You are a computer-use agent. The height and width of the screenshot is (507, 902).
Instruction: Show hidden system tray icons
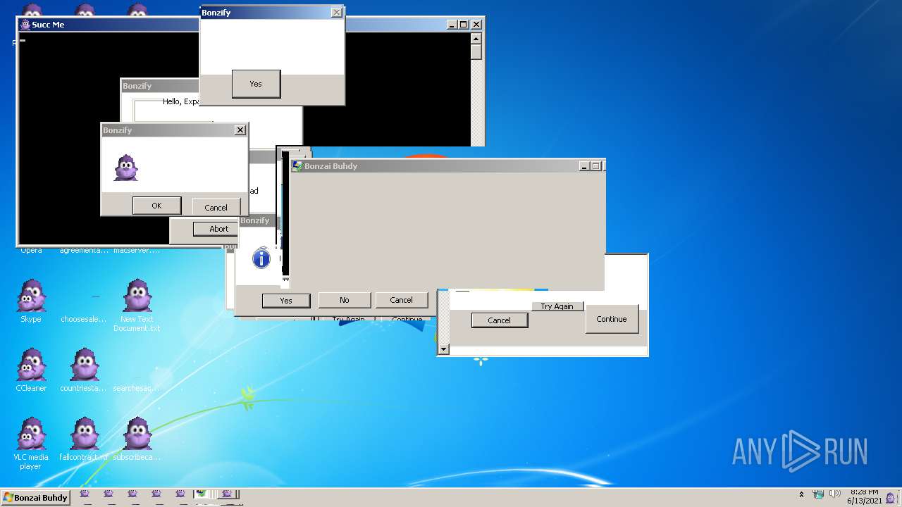(x=801, y=495)
